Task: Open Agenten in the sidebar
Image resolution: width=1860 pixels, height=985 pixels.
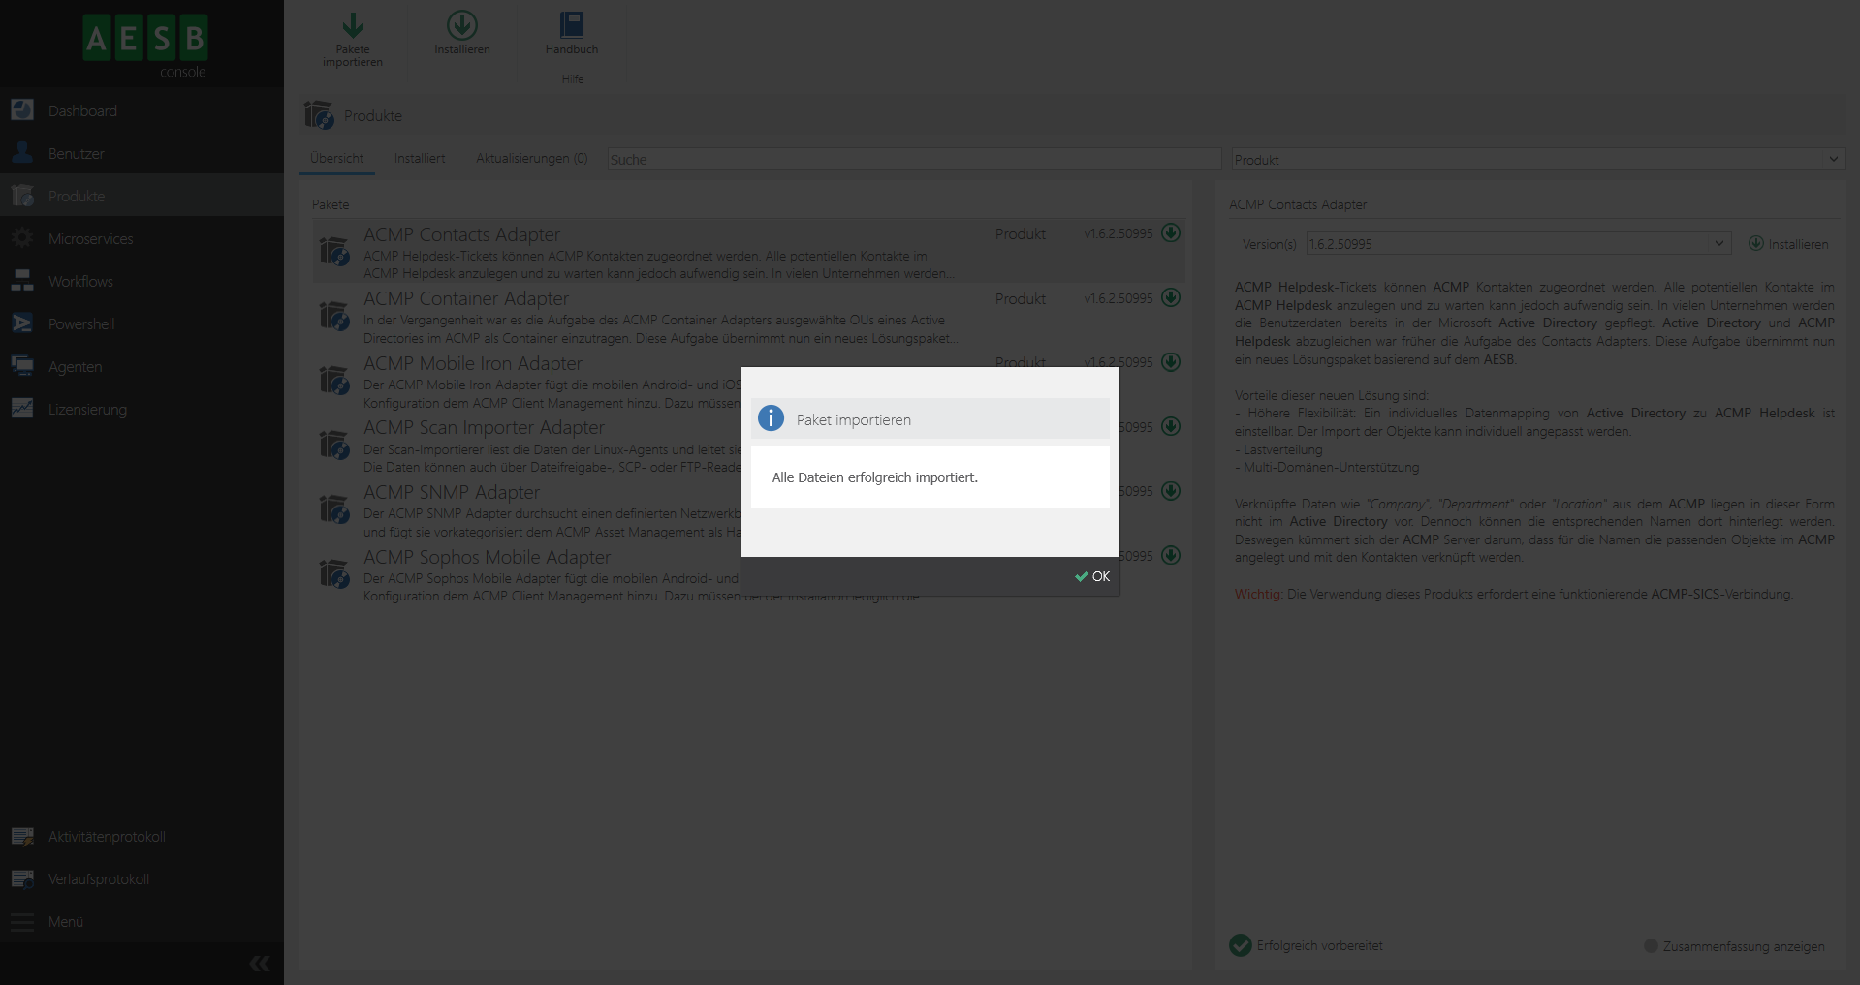Action: (75, 367)
